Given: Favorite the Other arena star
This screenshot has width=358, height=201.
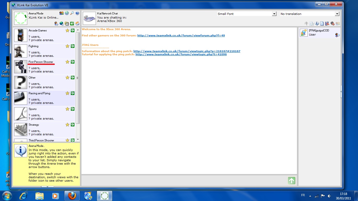Looking at the screenshot, I should [67, 77].
